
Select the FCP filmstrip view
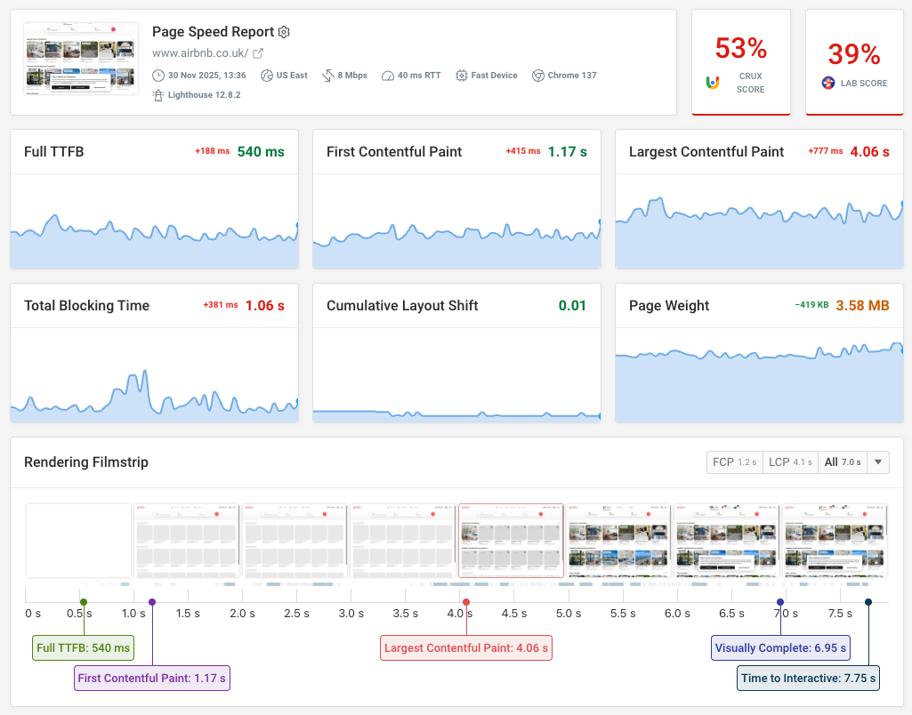[734, 462]
